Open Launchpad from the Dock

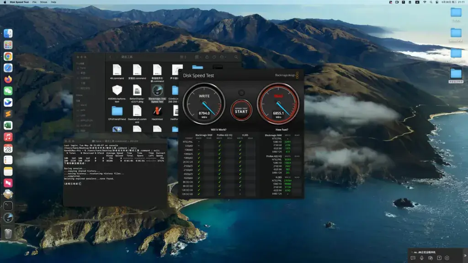8,45
